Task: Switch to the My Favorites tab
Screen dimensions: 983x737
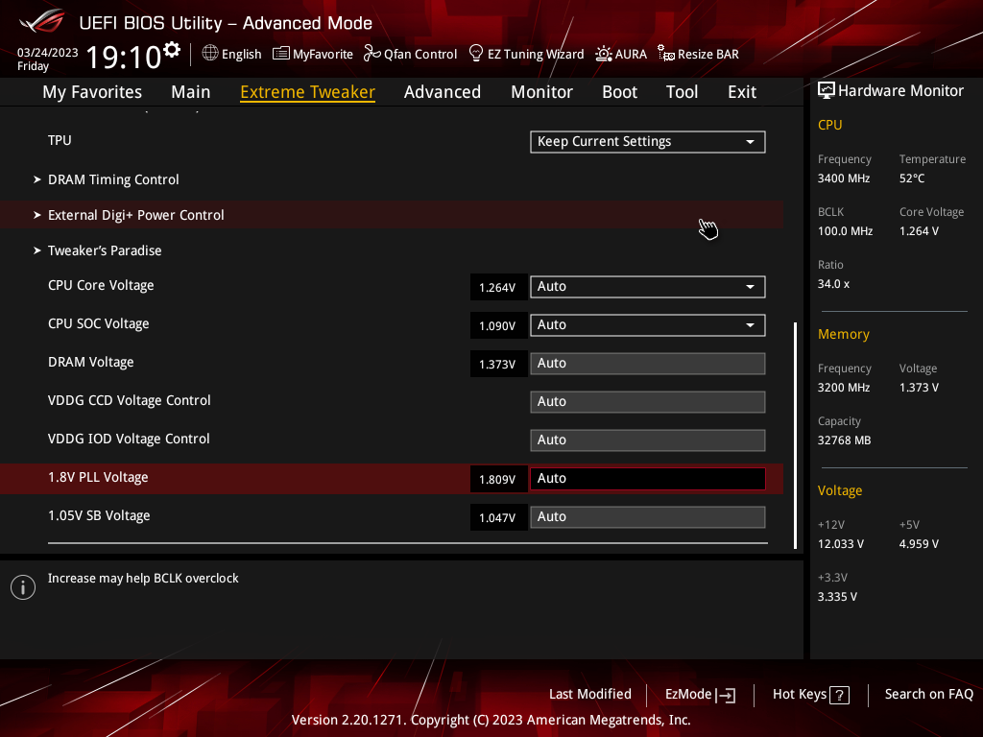Action: pos(92,92)
